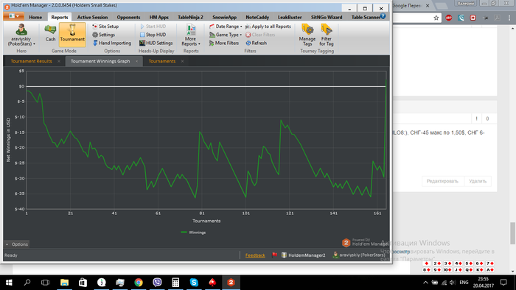This screenshot has height=290, width=516.
Task: Close the Google Переводчик Chrome tab
Action: click(428, 6)
